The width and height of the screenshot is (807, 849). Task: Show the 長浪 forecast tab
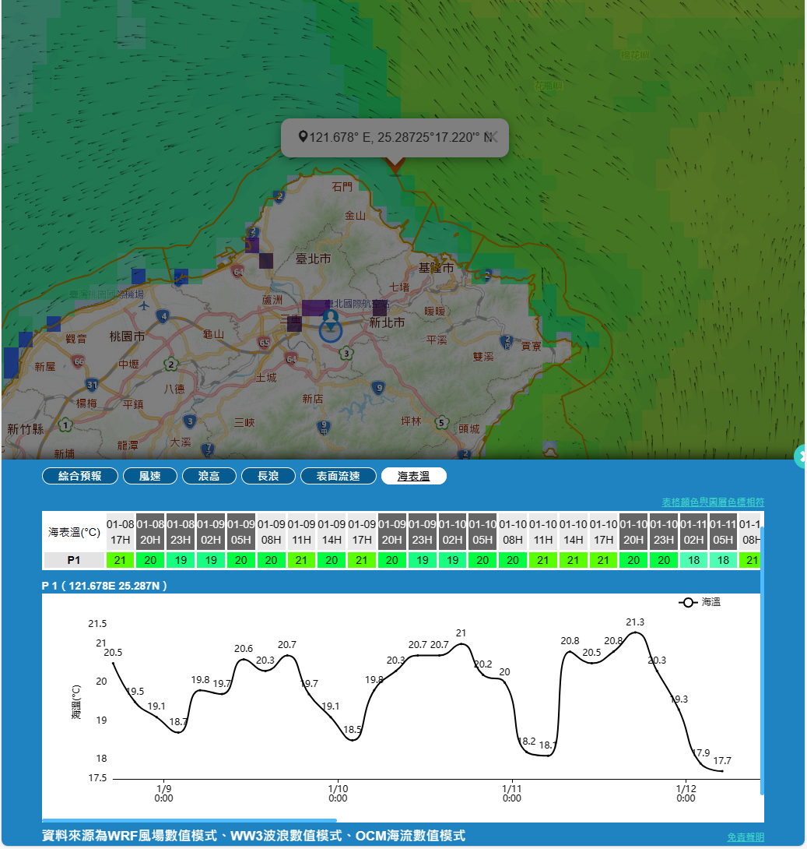click(x=268, y=476)
